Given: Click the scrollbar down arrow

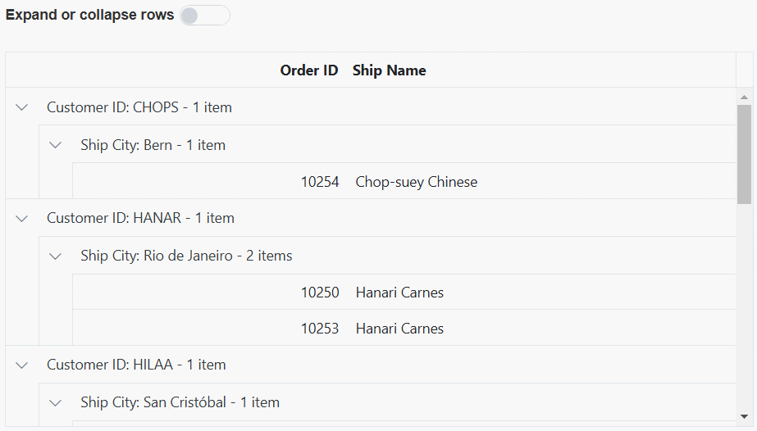Looking at the screenshot, I should point(744,416).
